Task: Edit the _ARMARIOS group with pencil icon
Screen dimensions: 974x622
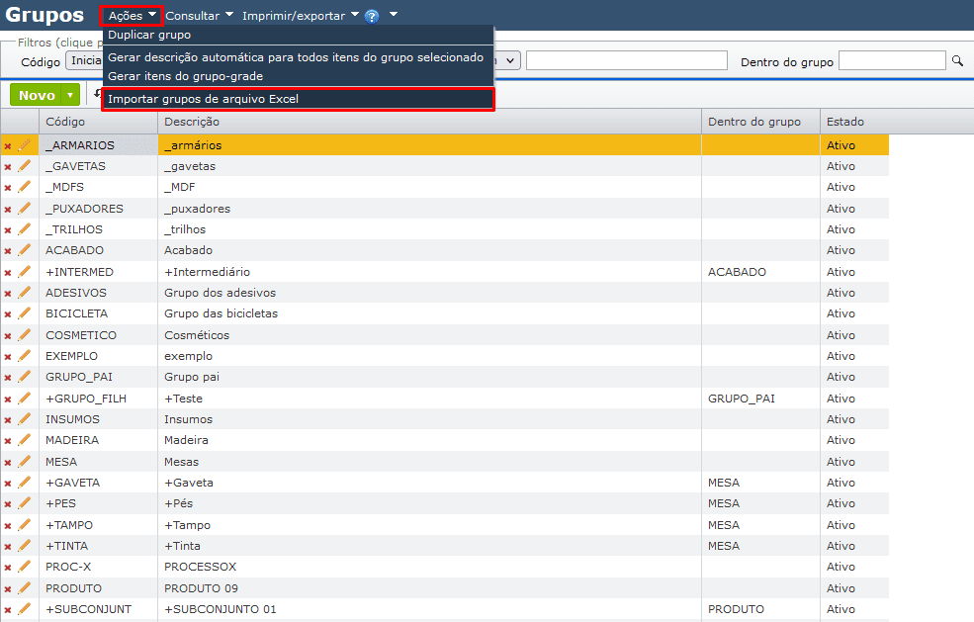Action: point(24,144)
